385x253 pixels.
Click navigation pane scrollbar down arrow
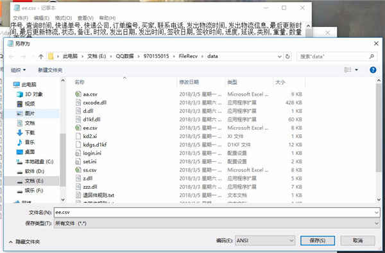(x=63, y=200)
